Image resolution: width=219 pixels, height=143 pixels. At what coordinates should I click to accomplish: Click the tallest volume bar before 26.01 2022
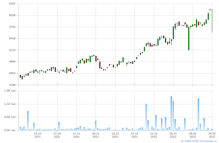click(171, 113)
